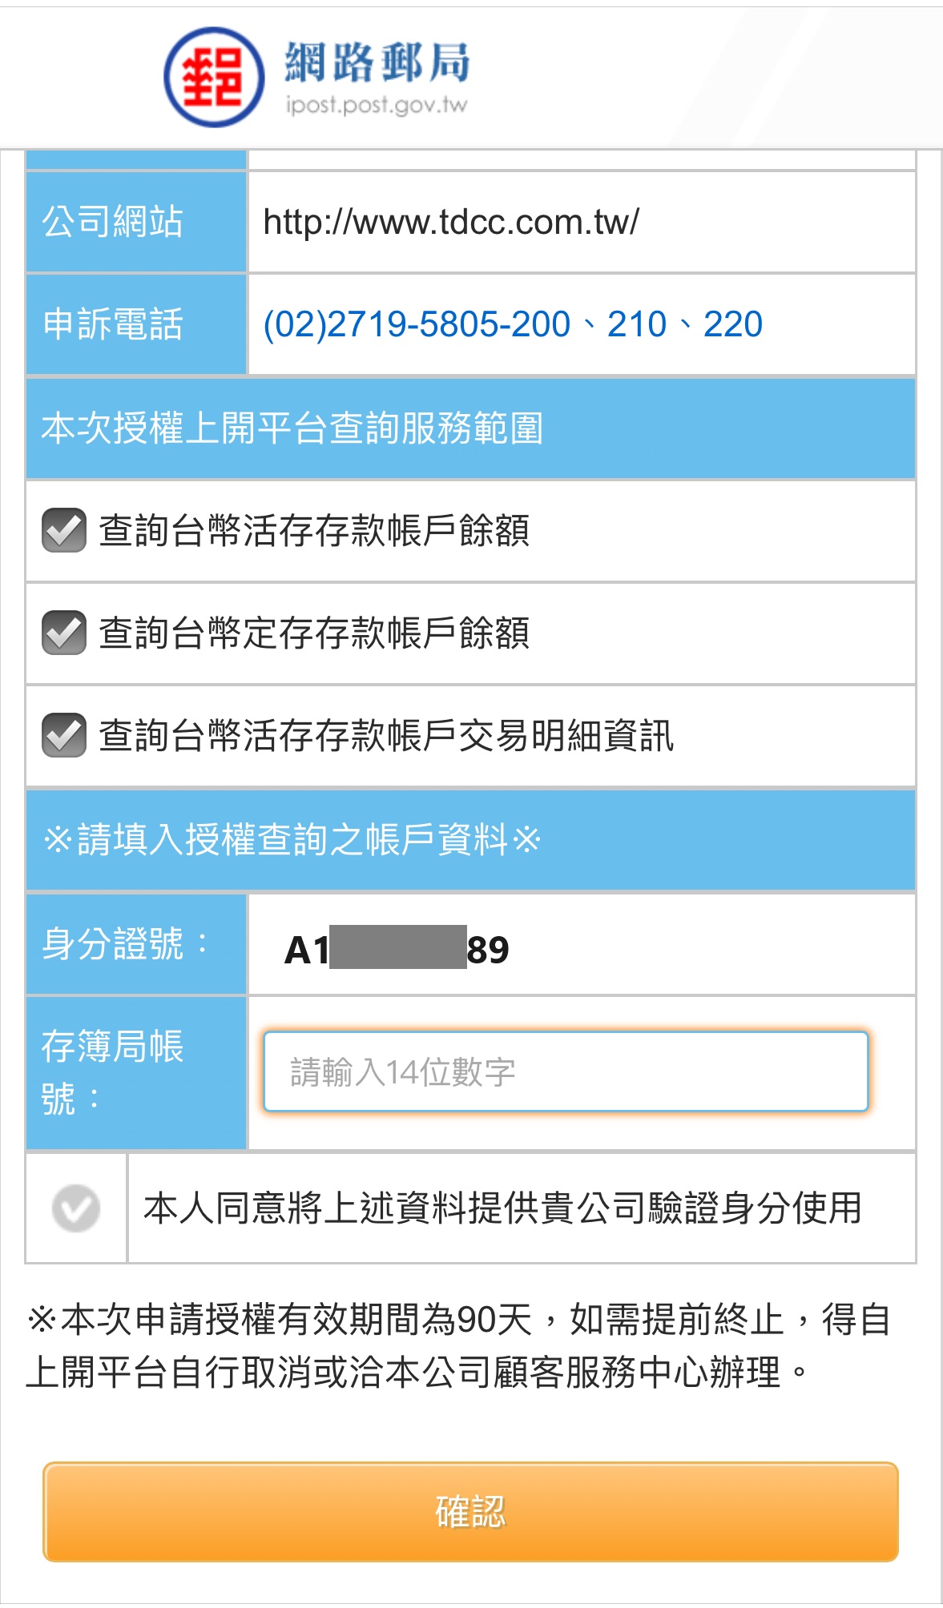This screenshot has height=1608, width=943.
Task: Focus the 14-digit passbook account input field
Action: pos(566,1071)
